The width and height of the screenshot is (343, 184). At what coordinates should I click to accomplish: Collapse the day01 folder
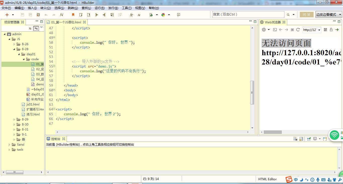pos(19,54)
